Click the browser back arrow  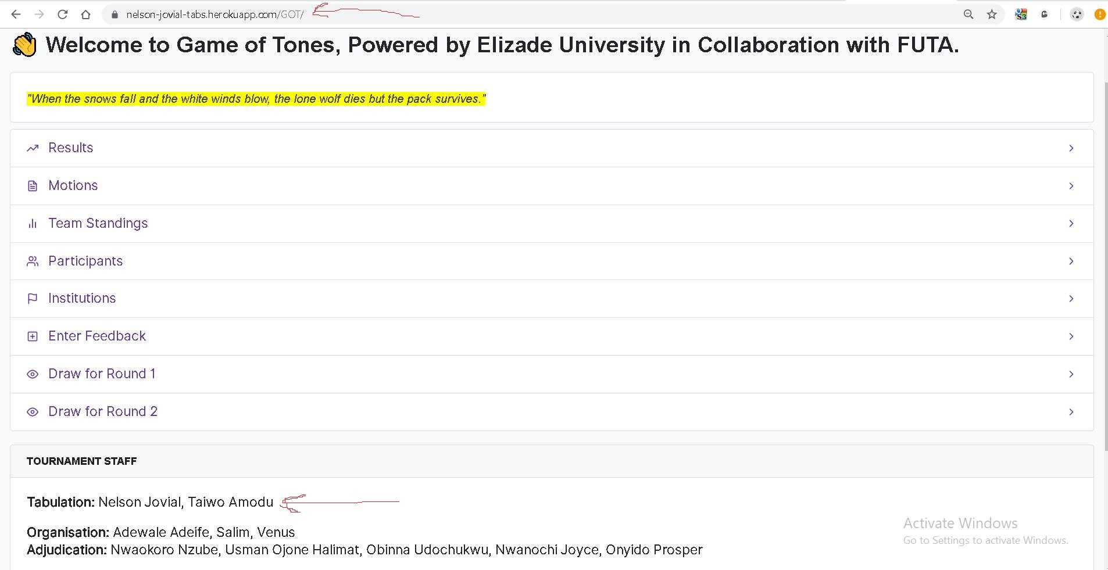[16, 15]
